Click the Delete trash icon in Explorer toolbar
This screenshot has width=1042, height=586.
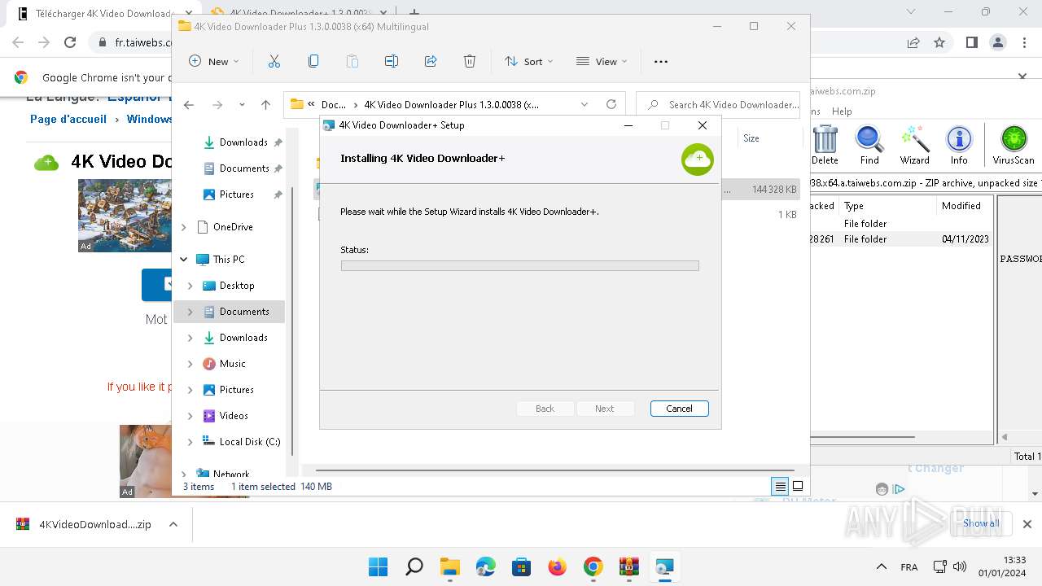[x=470, y=61]
